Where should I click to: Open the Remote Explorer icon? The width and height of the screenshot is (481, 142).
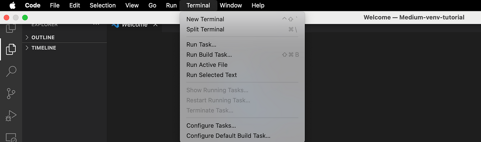(11, 138)
